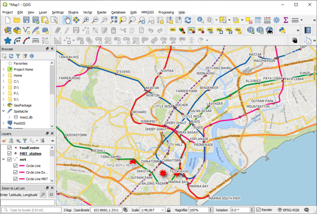Click the Zoom Full extent icon
Image resolution: width=317 pixels, height=214 pixels.
click(113, 20)
